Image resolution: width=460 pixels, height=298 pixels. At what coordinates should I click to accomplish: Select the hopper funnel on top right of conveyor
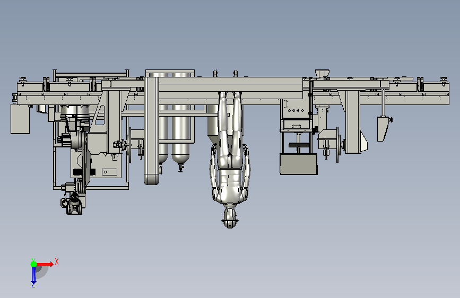(322, 73)
